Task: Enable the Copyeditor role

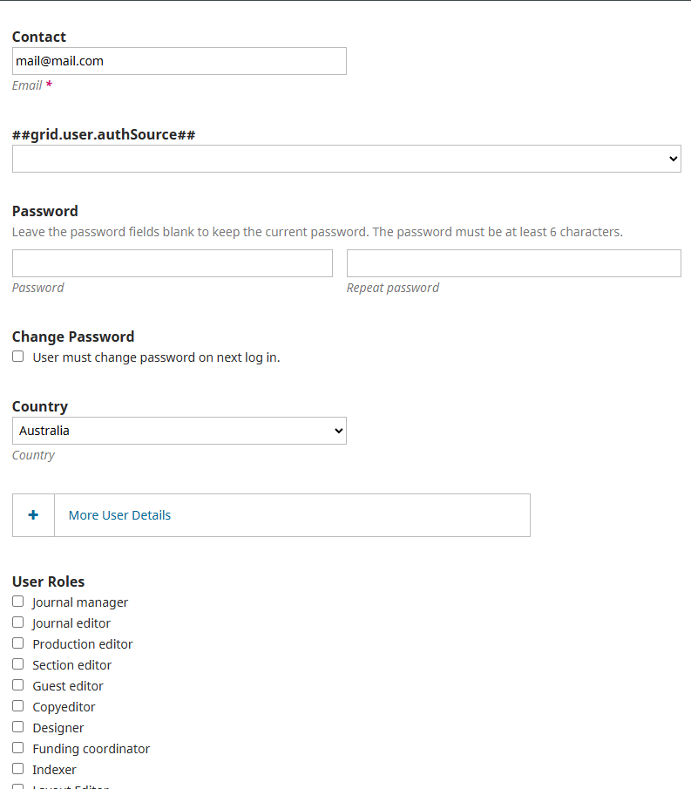Action: [18, 706]
